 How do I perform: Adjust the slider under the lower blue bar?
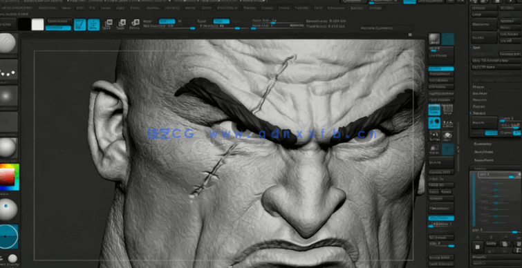click(x=431, y=226)
